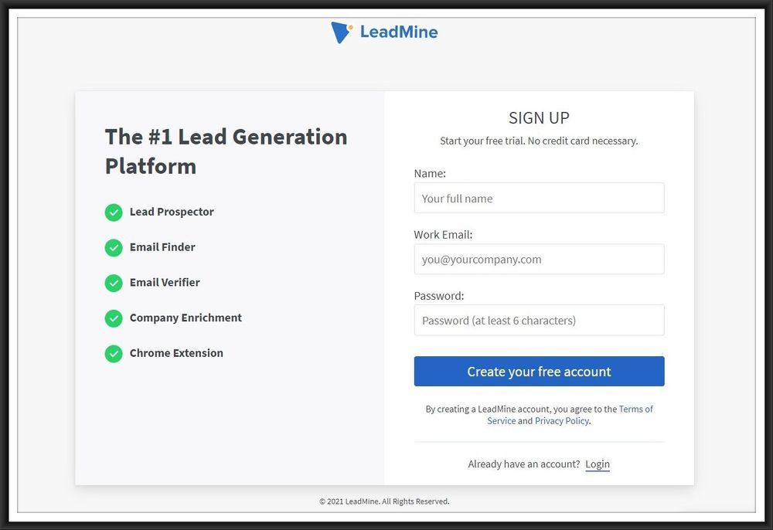Viewport: 773px width, 530px height.
Task: Click the green checkmark beside Chrome Extension
Action: tap(114, 354)
